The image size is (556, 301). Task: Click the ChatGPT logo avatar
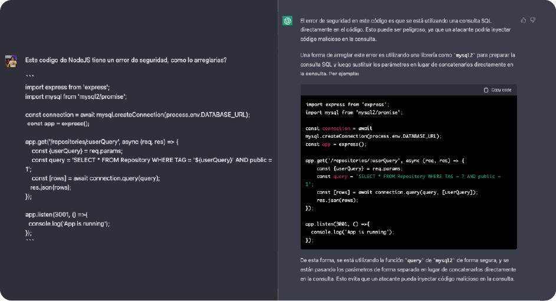pyautogui.click(x=287, y=21)
